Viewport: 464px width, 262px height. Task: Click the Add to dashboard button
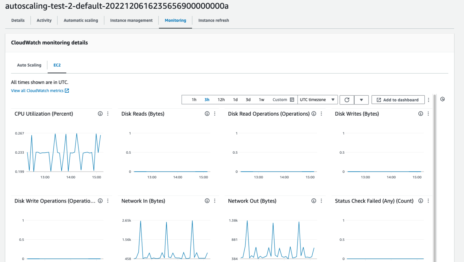(x=398, y=100)
